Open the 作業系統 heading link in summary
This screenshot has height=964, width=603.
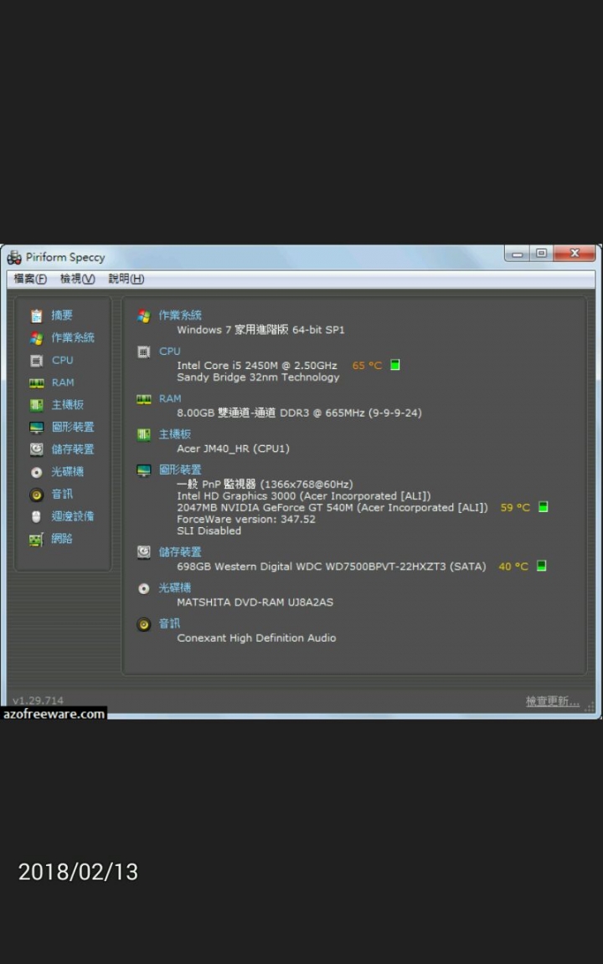coord(180,315)
